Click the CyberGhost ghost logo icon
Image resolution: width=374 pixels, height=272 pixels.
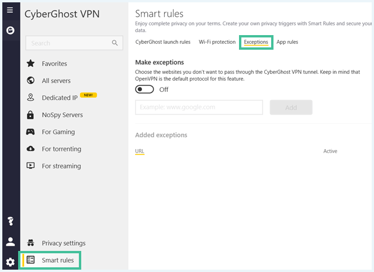tap(11, 30)
